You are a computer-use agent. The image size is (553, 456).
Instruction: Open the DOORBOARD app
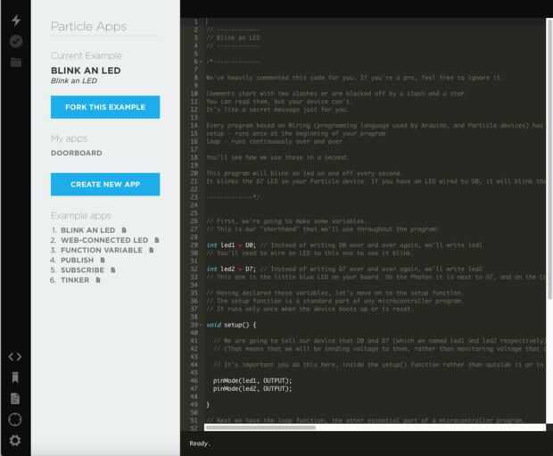(x=77, y=153)
